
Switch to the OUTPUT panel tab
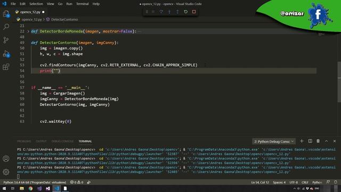coord(41,141)
